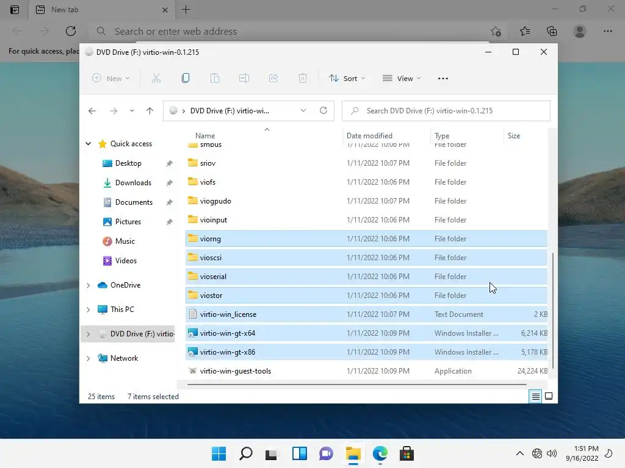Open Microsoft Store from the taskbar
Screen dimensions: 625x468
(406, 453)
